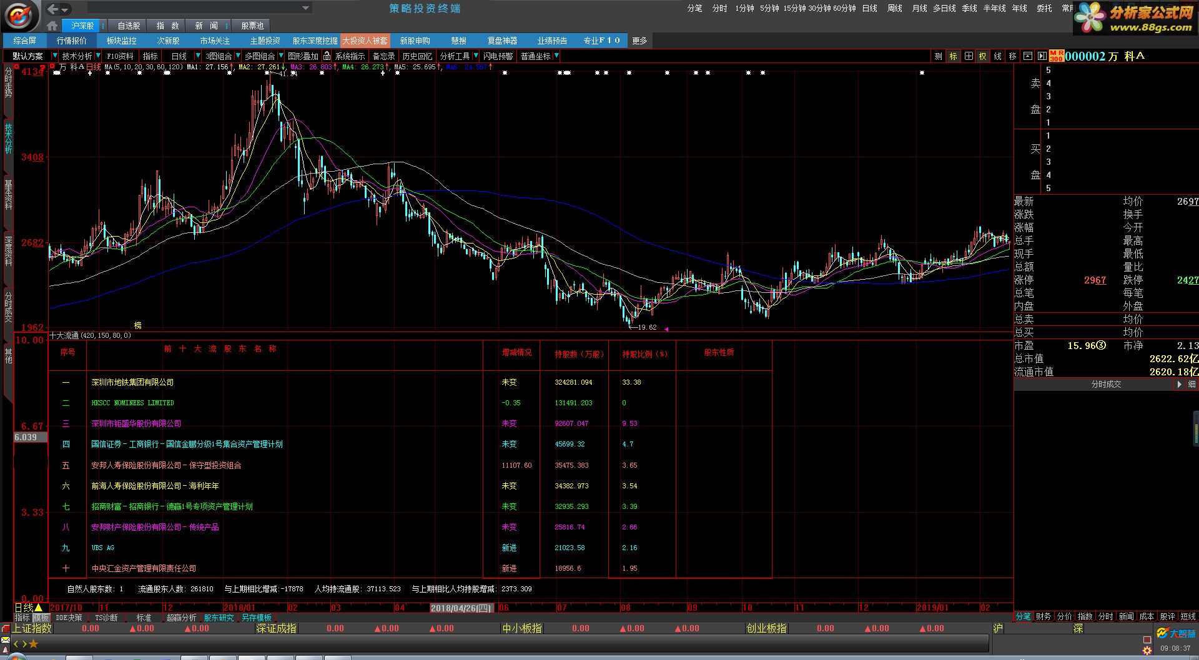Image resolution: width=1199 pixels, height=660 pixels.
Task: Select the 超赢分析 bottom tab
Action: click(181, 618)
